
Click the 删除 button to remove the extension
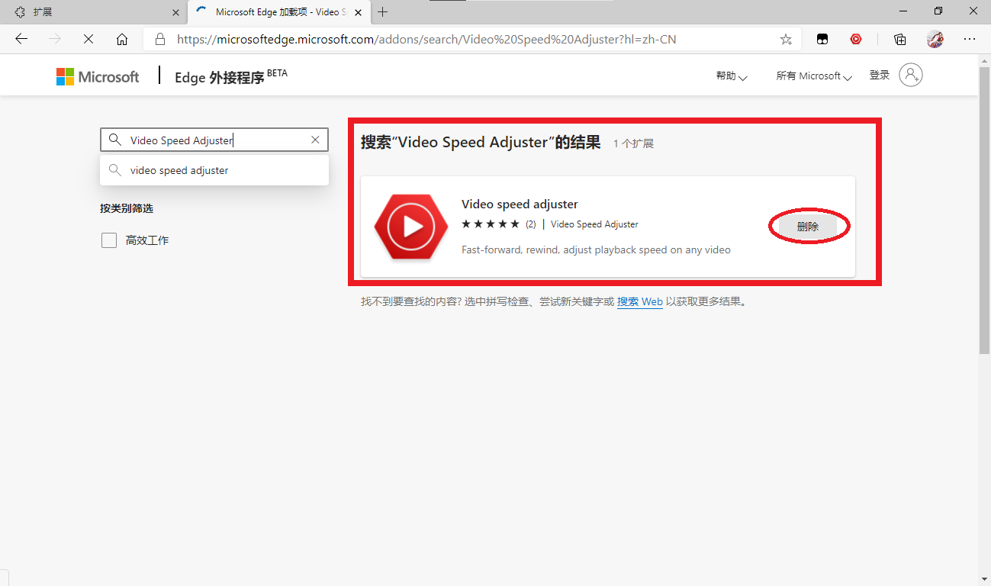(809, 226)
